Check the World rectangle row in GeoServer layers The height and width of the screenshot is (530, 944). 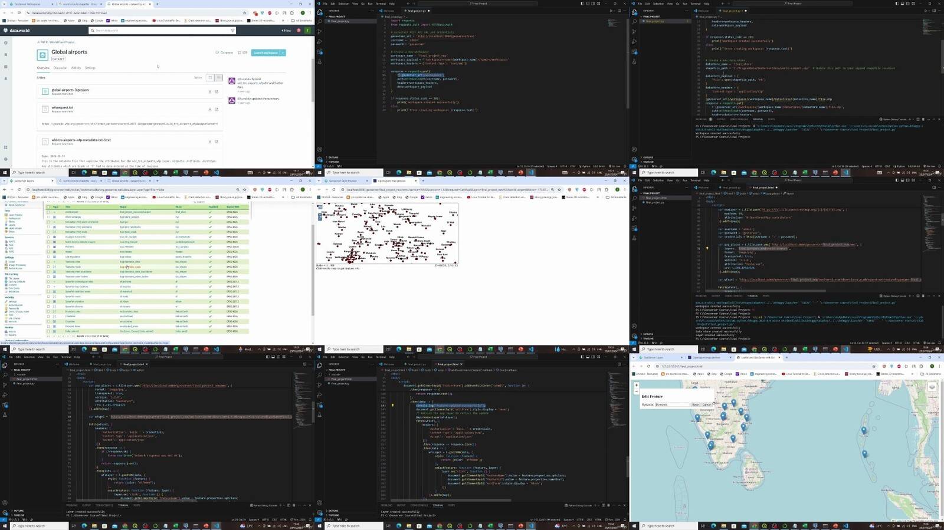49,217
